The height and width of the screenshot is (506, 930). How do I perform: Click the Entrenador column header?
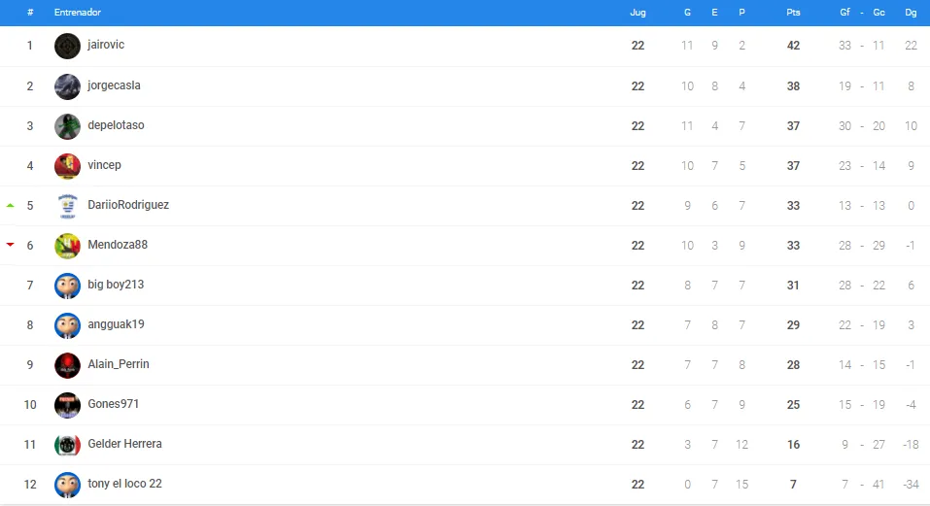(x=78, y=13)
